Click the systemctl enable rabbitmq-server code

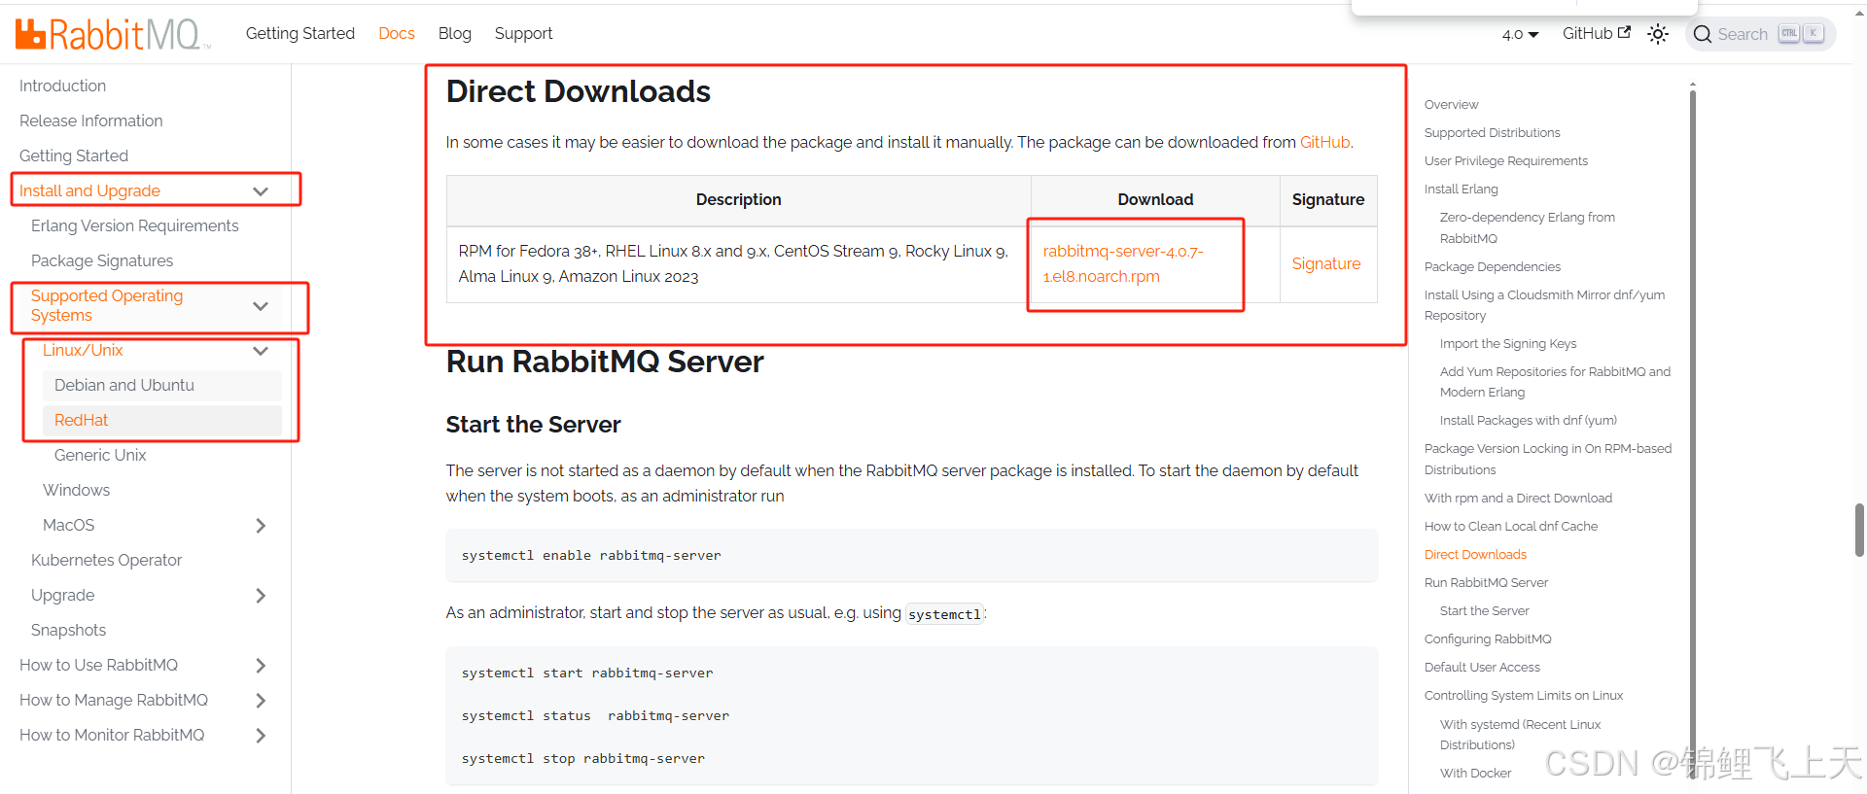pos(591,555)
